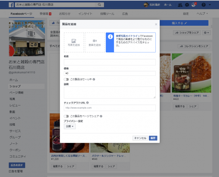
Task: Open the ヘルプ dropdown menu
Action: click(202, 14)
